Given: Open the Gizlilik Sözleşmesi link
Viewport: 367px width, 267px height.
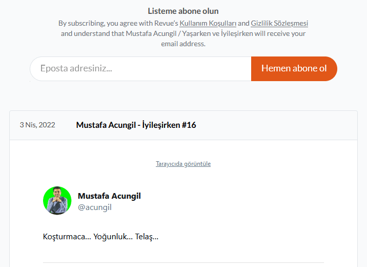Looking at the screenshot, I should 279,23.
